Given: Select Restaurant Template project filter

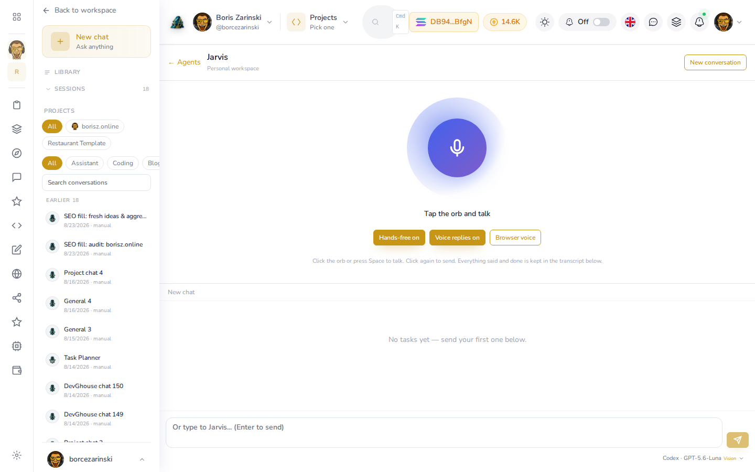Looking at the screenshot, I should pos(77,143).
